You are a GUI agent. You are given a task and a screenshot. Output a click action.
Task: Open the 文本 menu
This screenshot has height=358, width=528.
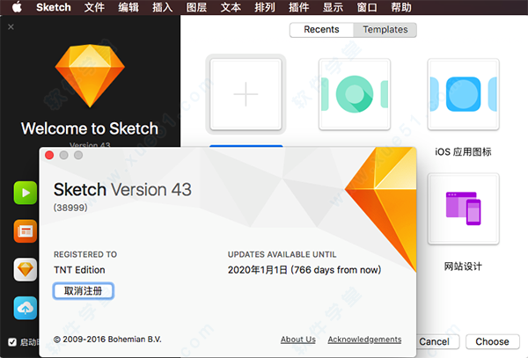pos(231,7)
